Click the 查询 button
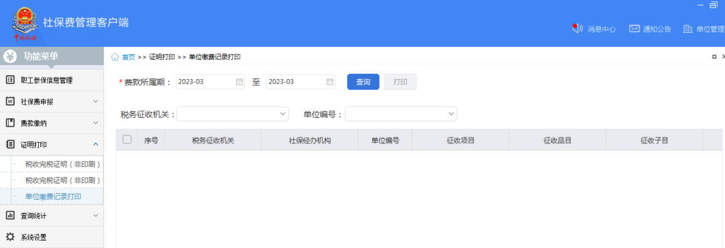Viewport: 725px width, 248px height. click(x=363, y=82)
